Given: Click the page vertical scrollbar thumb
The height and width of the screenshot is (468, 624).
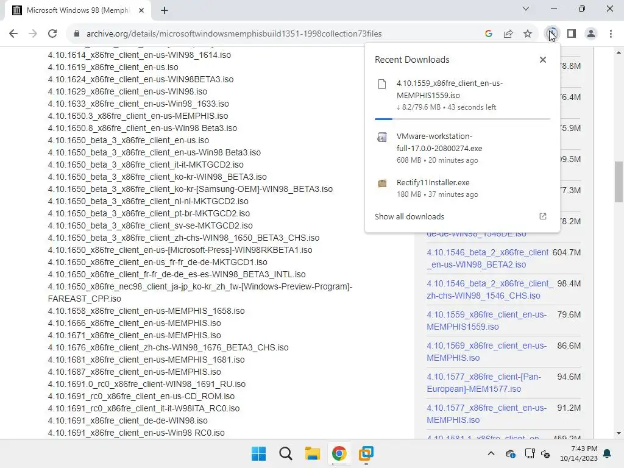Looking at the screenshot, I should [619, 182].
